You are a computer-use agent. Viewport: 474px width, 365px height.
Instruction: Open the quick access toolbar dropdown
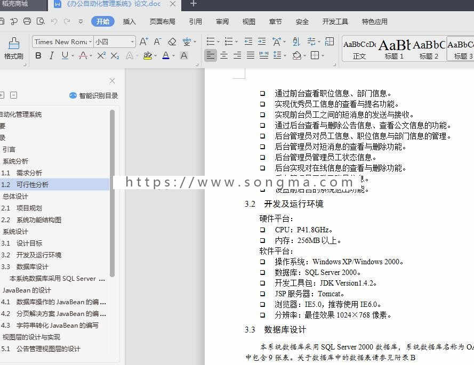click(x=81, y=21)
